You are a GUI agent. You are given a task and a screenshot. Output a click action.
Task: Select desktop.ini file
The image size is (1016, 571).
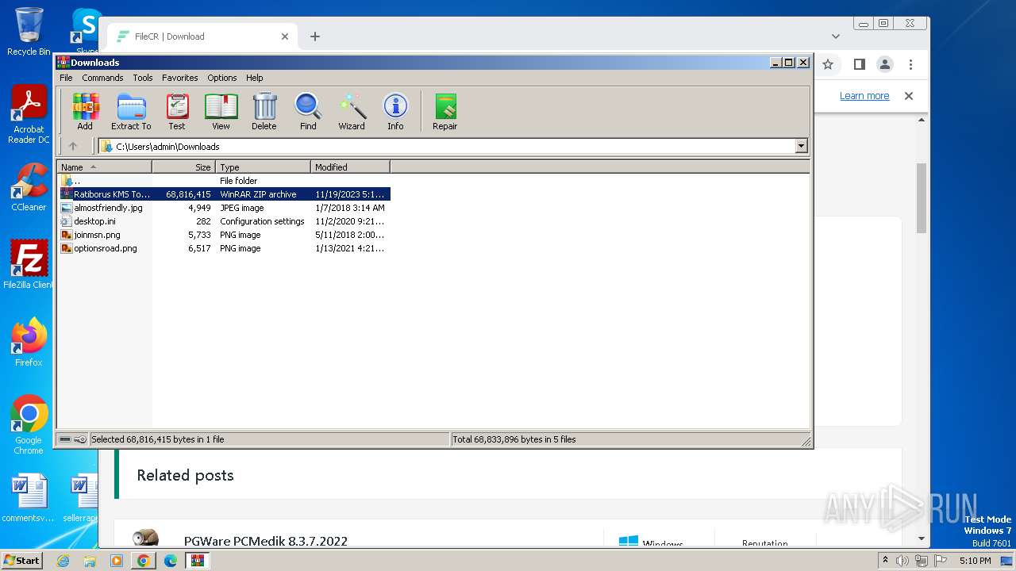(224, 221)
